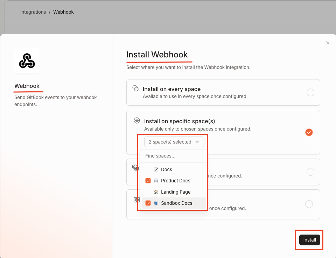Click text 'Available to use in every space once configured.'
The height and width of the screenshot is (258, 336).
click(195, 96)
